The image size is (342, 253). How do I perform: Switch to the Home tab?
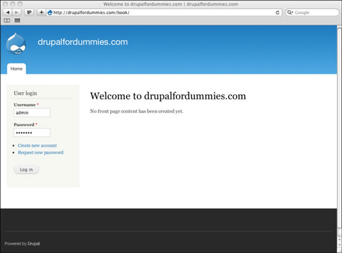click(17, 69)
